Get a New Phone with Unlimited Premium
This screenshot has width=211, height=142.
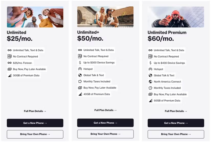[x=176, y=123]
